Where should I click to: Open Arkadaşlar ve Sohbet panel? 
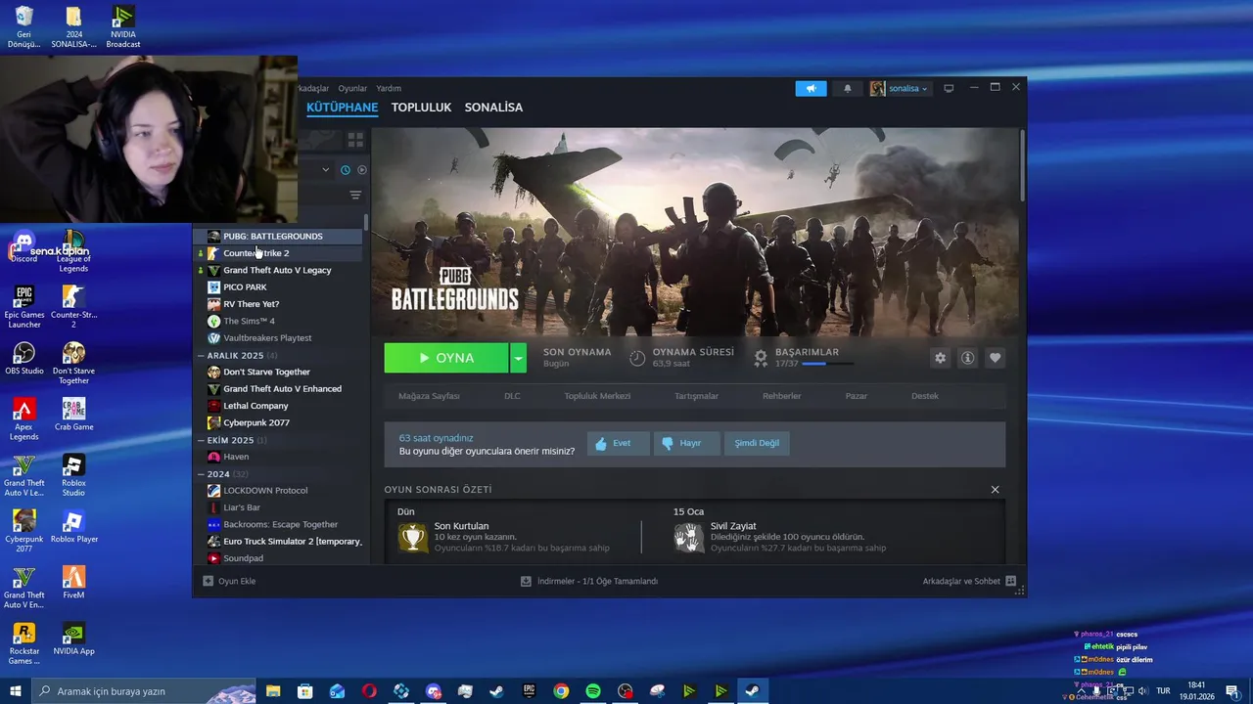pos(969,581)
